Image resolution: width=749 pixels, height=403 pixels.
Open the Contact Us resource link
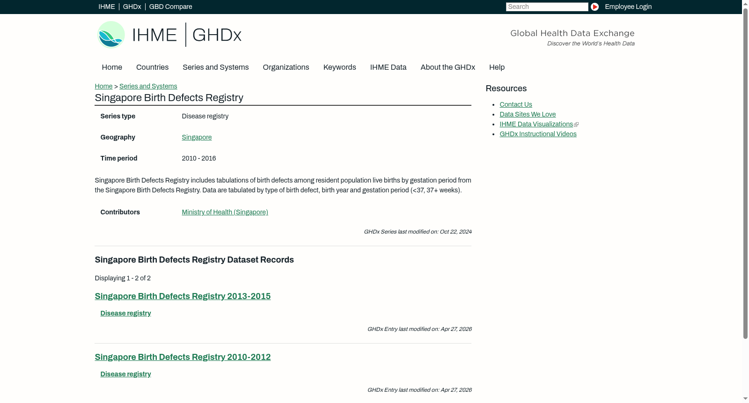[x=515, y=105]
